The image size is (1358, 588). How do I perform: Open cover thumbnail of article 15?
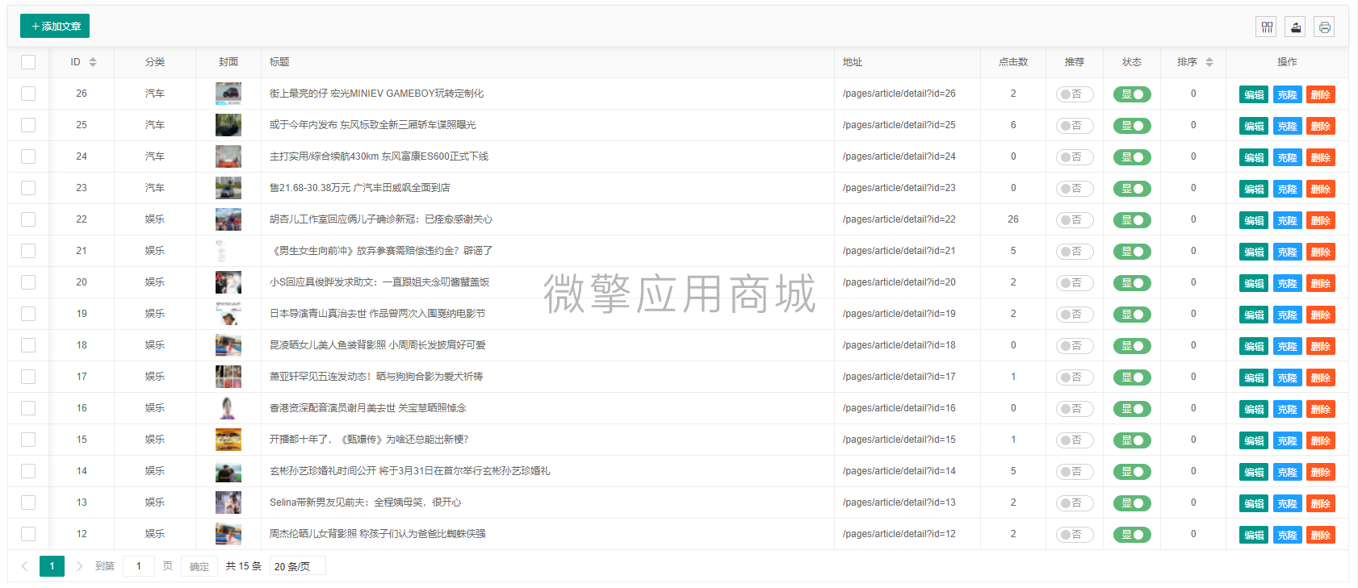coord(228,440)
